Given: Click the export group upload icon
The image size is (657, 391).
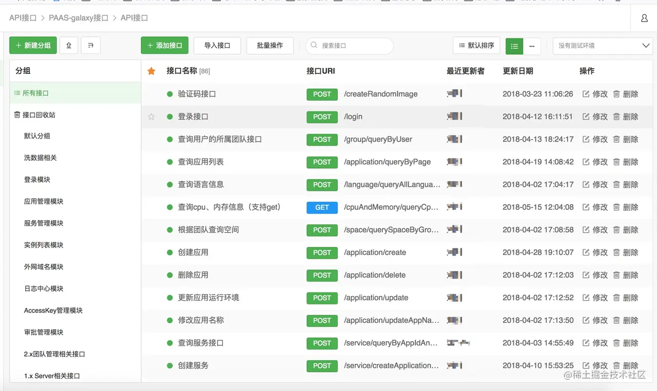Looking at the screenshot, I should point(69,46).
